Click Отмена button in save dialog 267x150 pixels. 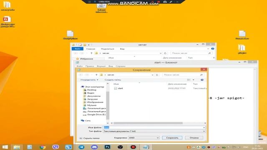[194, 138]
